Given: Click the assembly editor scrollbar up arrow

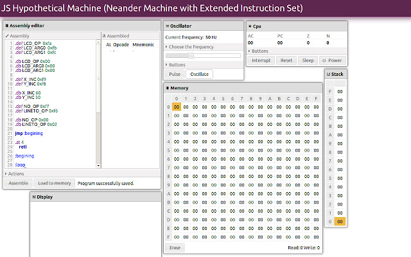Looking at the screenshot, I should 98,42.
